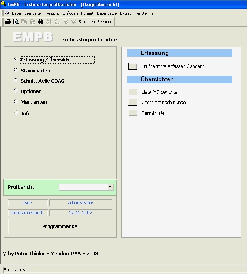The width and height of the screenshot is (247, 274).
Task: Click the Erstmusterprüfberichte heading
Action: (x=89, y=40)
